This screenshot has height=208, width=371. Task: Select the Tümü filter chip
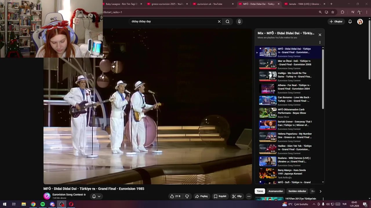pos(260,191)
